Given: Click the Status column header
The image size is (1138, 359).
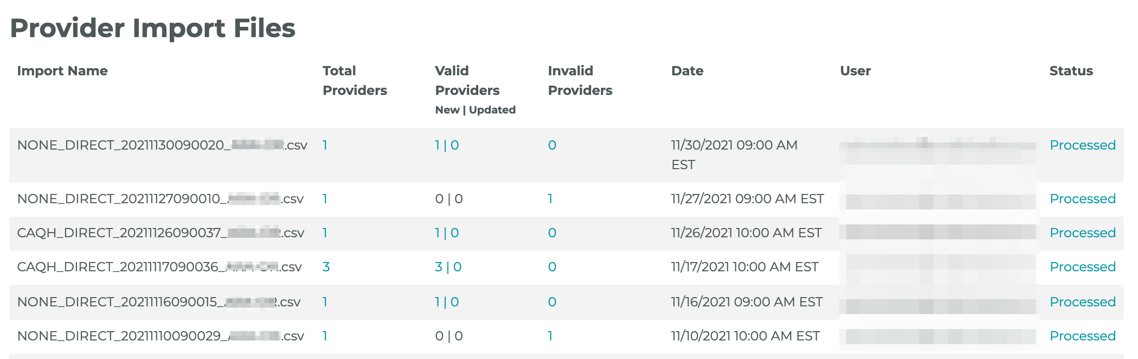Looking at the screenshot, I should [x=1071, y=71].
